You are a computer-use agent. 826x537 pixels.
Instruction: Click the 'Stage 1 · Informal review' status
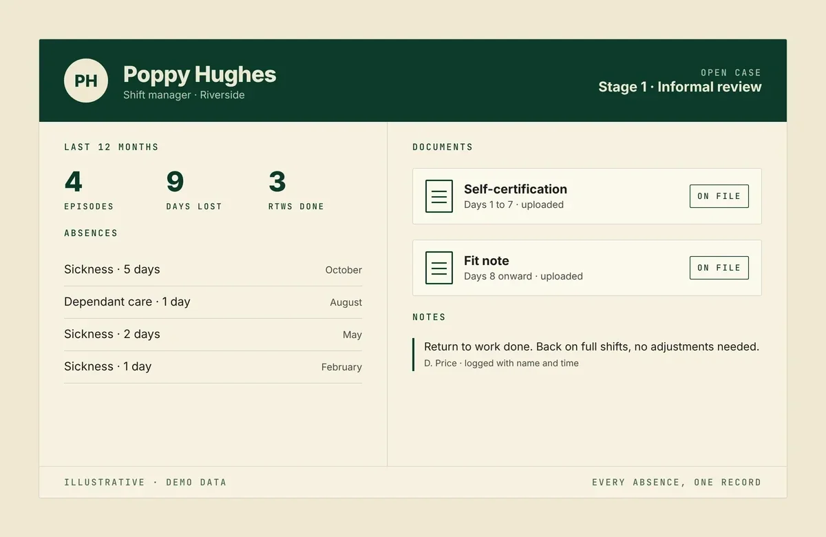[680, 87]
